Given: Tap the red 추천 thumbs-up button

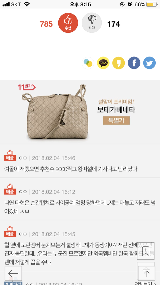Looking at the screenshot, I should point(68,23).
